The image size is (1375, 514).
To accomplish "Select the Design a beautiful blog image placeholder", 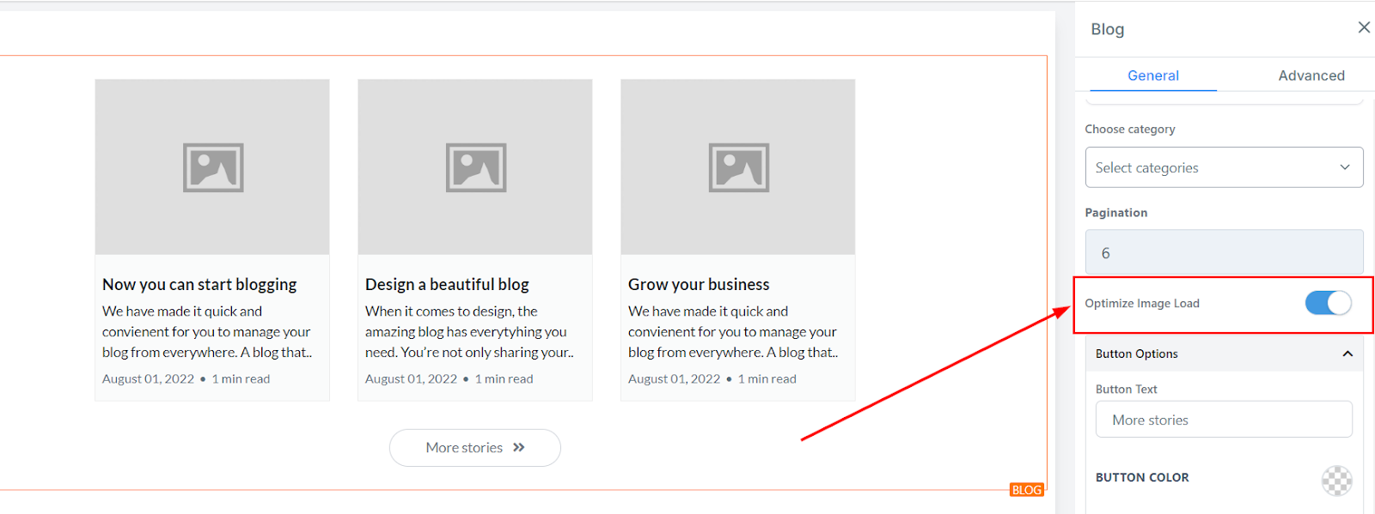I will [x=475, y=167].
